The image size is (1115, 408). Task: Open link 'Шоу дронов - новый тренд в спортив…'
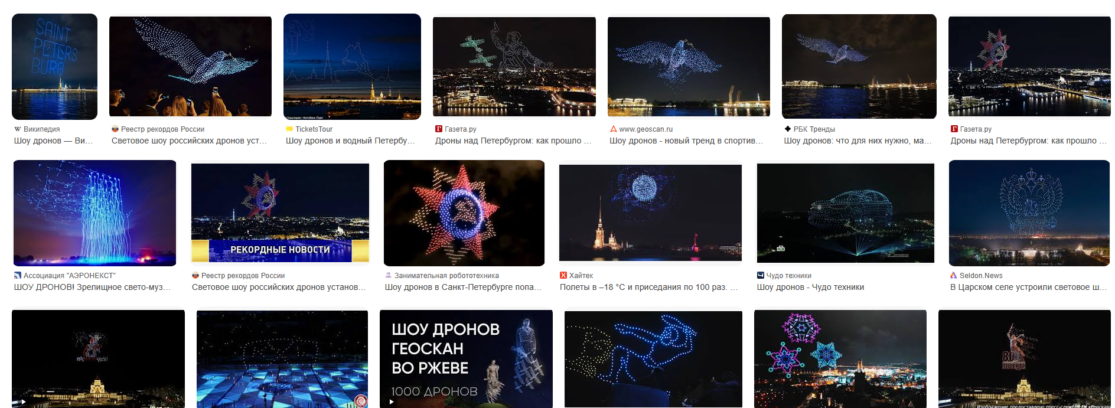pos(686,141)
